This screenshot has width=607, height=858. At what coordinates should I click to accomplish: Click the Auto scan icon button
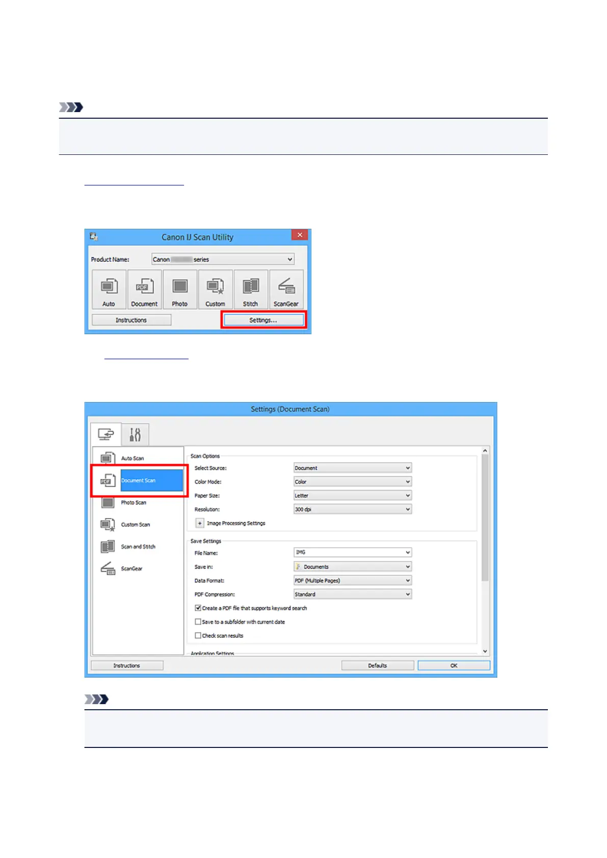point(109,289)
